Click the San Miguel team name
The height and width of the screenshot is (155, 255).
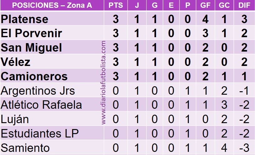click(x=32, y=48)
